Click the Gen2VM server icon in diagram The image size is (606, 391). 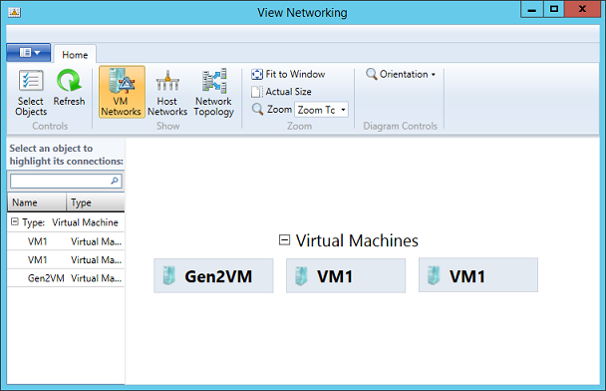pos(168,275)
